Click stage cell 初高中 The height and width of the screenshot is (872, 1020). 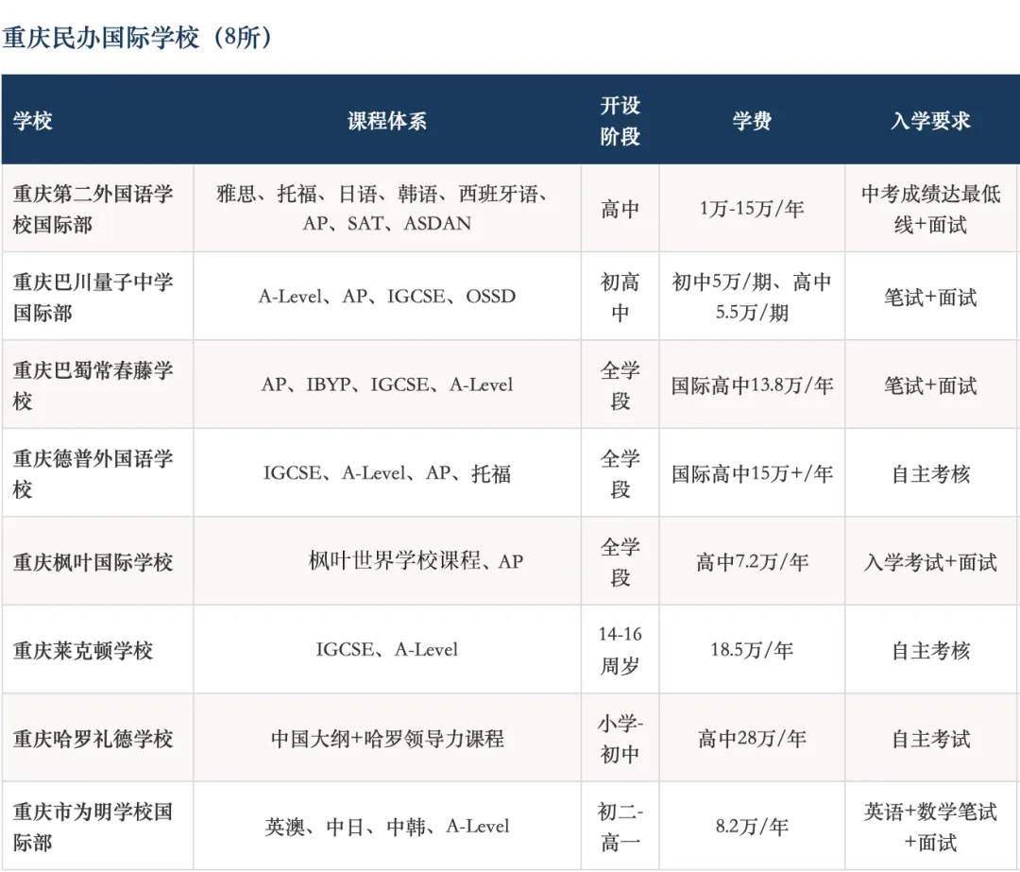(620, 298)
